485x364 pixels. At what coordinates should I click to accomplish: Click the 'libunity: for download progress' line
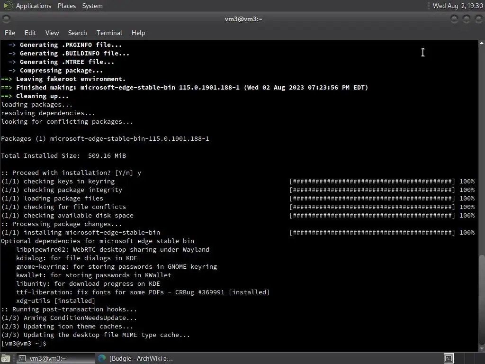tap(88, 283)
